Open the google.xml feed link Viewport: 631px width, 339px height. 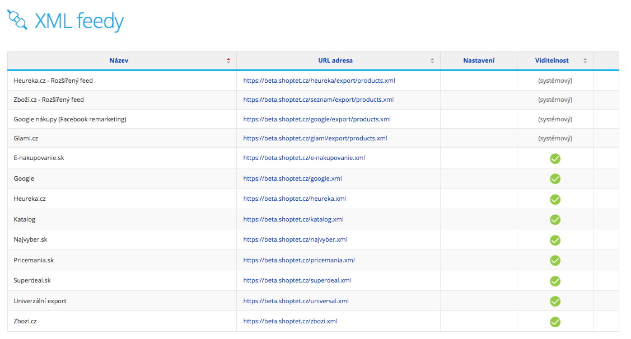[293, 178]
